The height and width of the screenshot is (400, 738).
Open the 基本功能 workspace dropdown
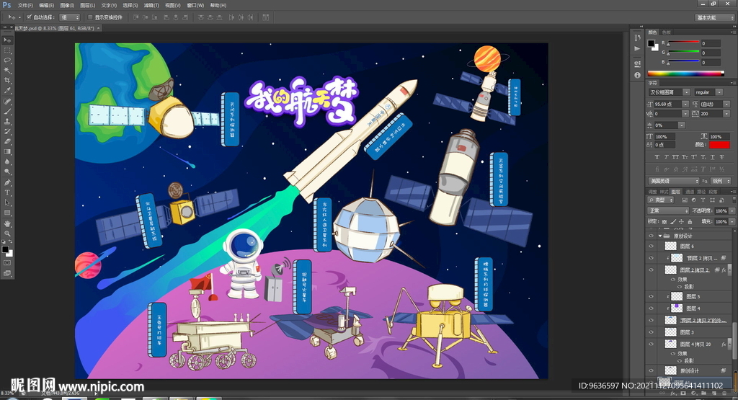[714, 17]
